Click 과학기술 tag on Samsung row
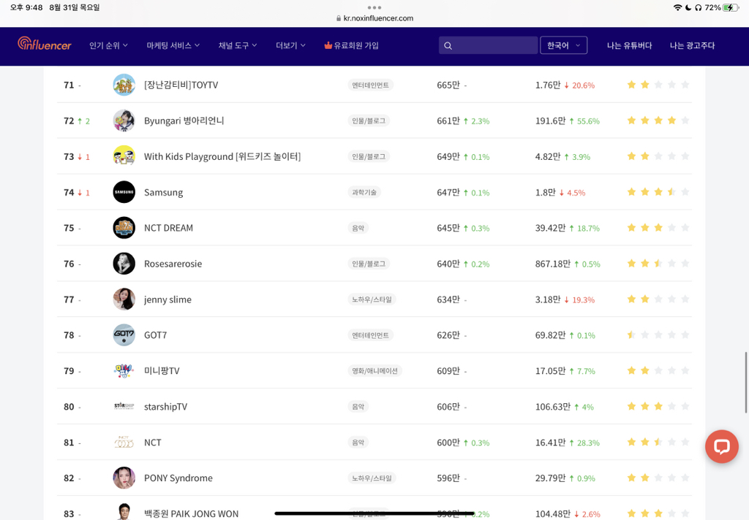 pyautogui.click(x=364, y=192)
